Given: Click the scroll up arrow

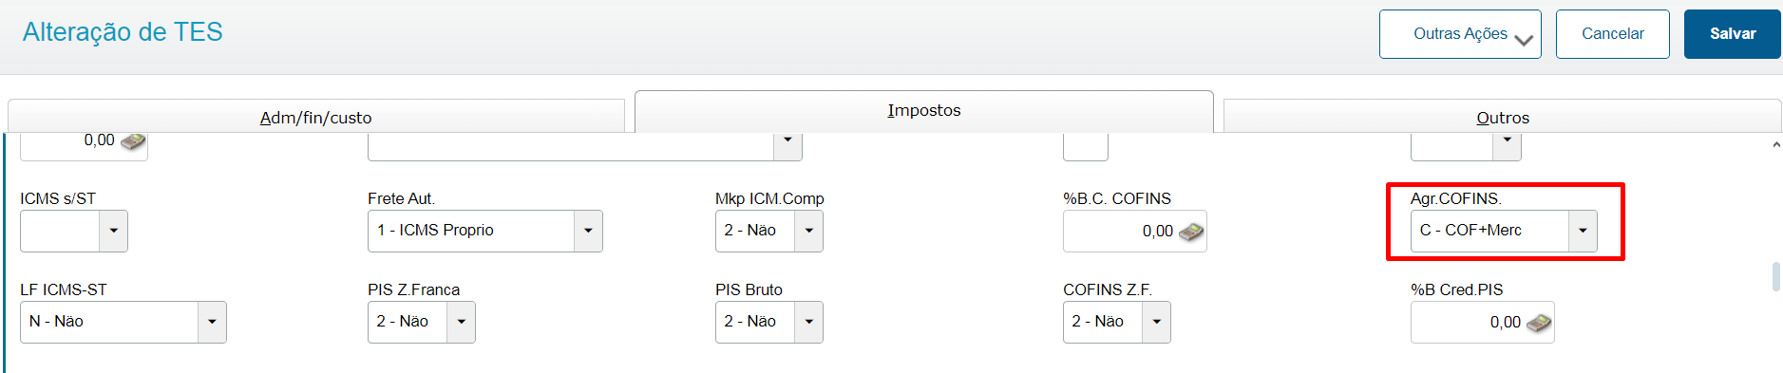Looking at the screenshot, I should pos(1776,145).
